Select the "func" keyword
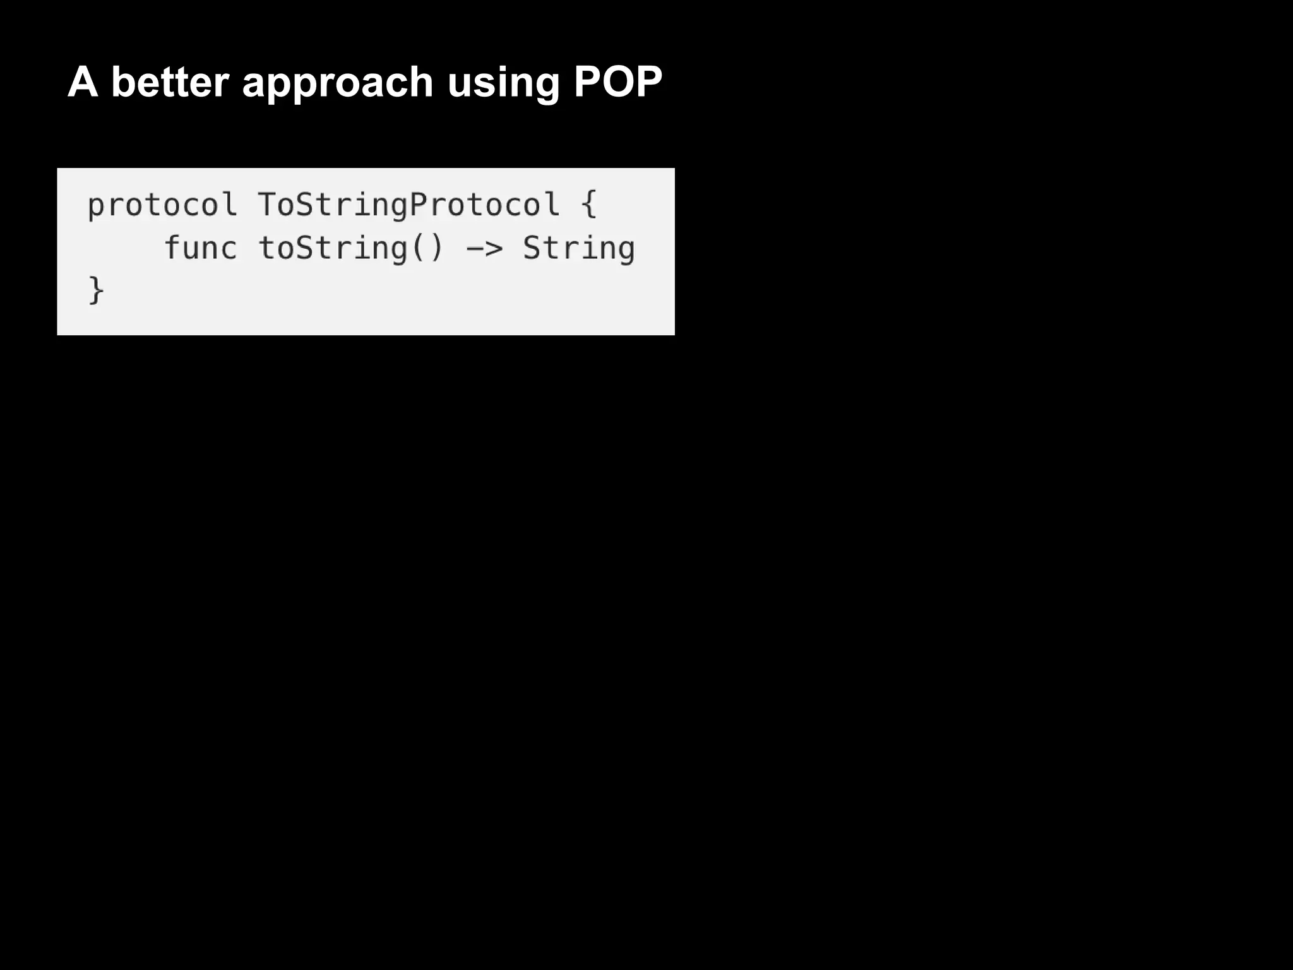 pyautogui.click(x=200, y=248)
